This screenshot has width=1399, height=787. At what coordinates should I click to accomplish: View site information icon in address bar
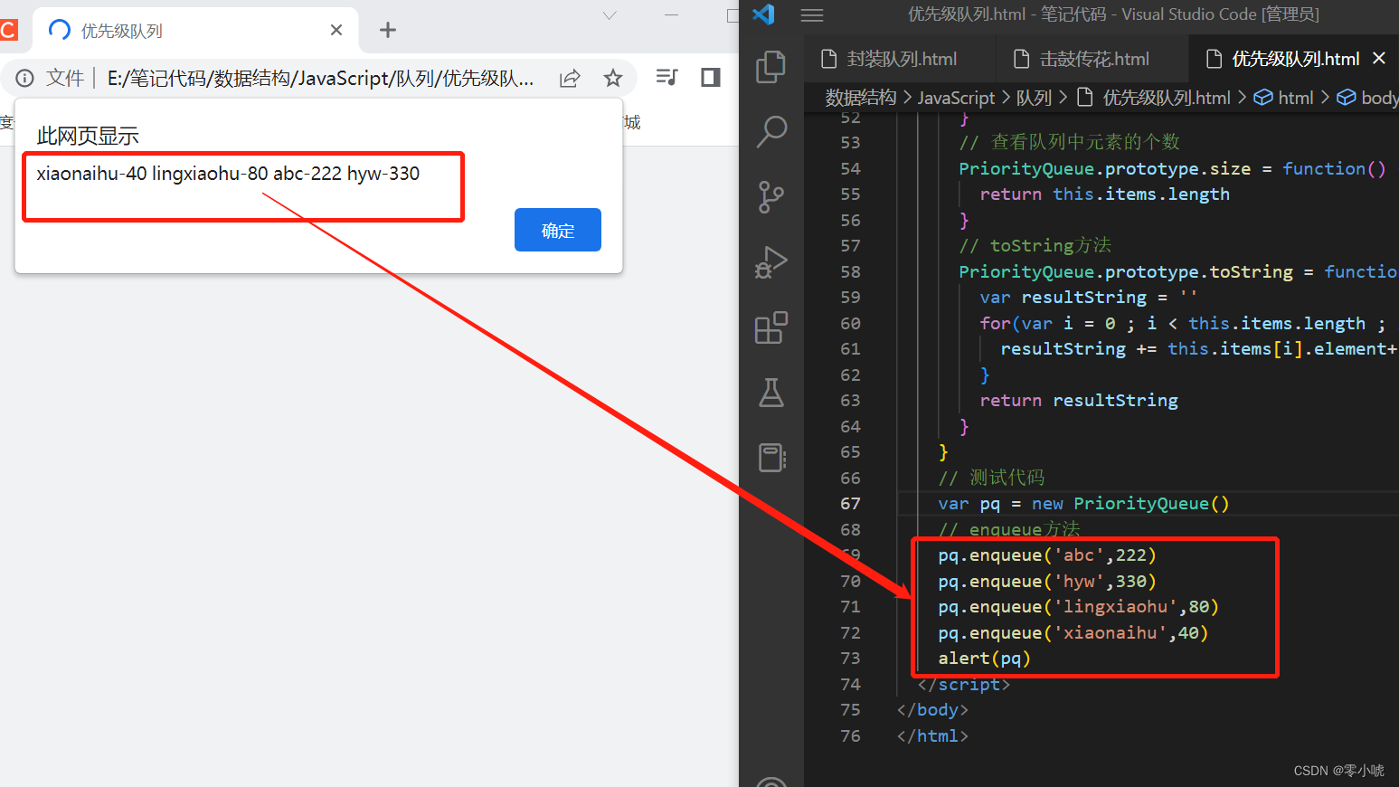tap(25, 78)
